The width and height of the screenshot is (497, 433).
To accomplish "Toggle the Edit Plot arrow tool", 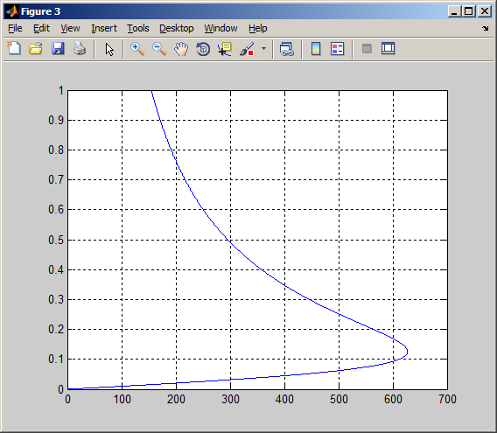I will point(109,49).
